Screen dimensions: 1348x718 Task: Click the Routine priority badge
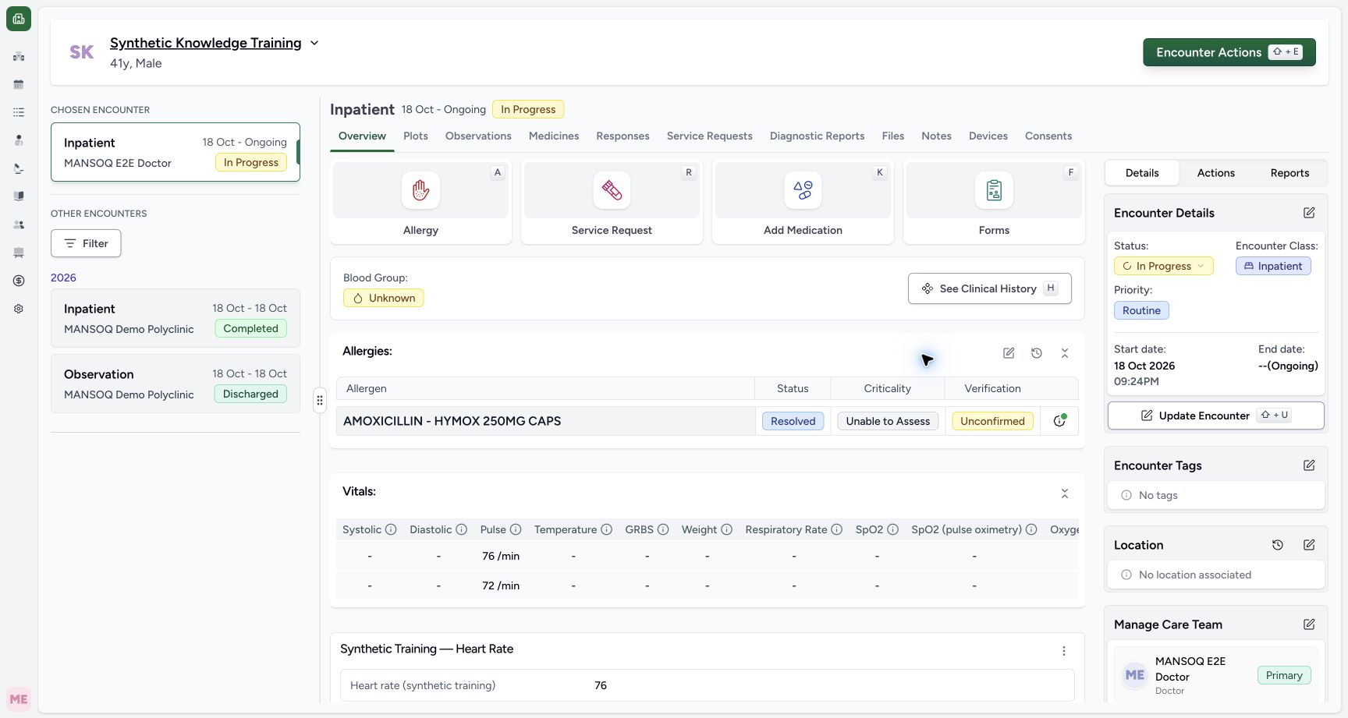click(x=1141, y=310)
